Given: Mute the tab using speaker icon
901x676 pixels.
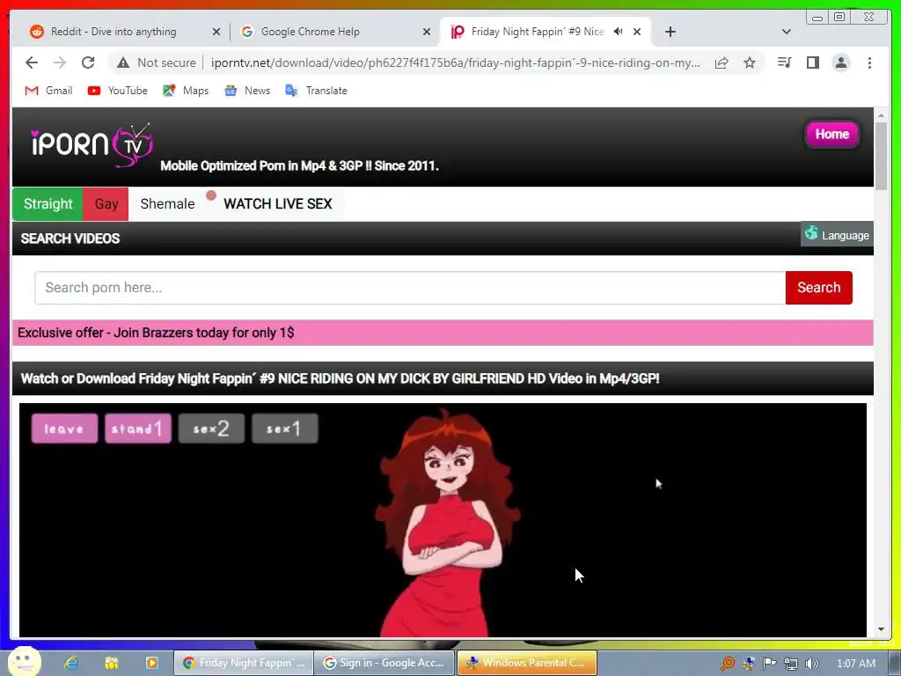Looking at the screenshot, I should (x=619, y=32).
